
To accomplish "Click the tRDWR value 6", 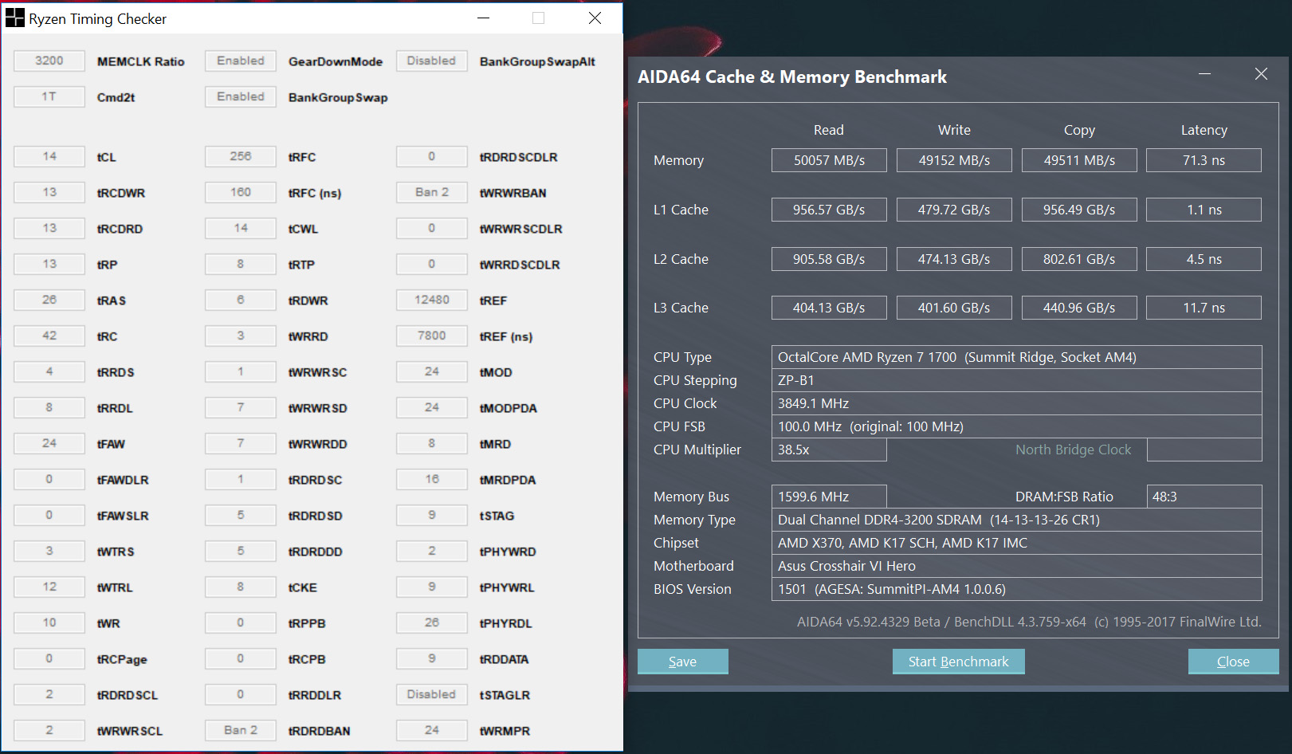I will point(241,300).
